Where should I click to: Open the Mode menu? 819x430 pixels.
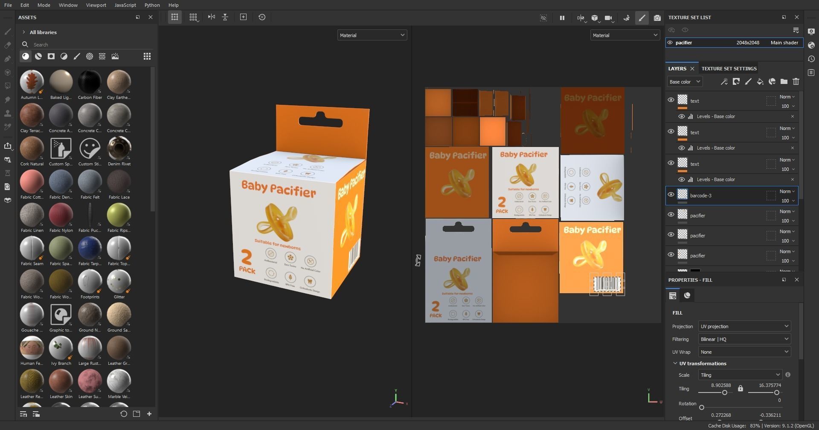[44, 5]
